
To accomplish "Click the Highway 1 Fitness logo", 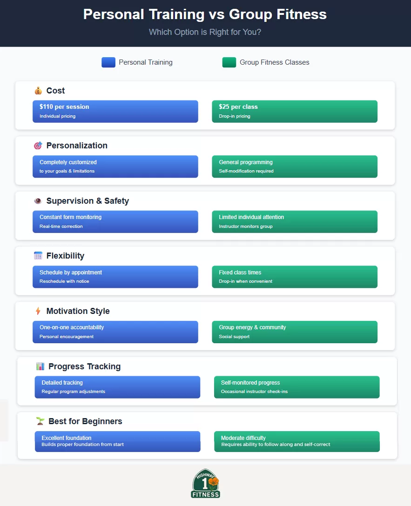I will point(205,484).
